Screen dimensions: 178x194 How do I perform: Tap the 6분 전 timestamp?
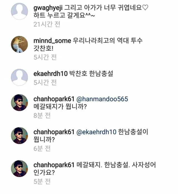42,148
